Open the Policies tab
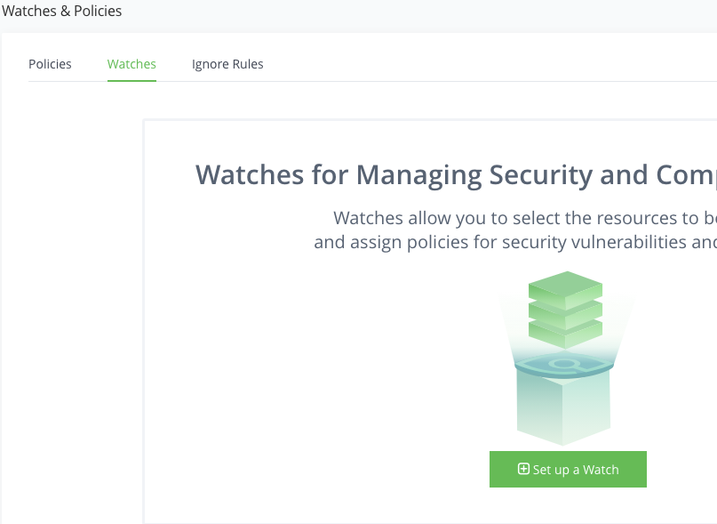The image size is (717, 524). click(x=50, y=64)
